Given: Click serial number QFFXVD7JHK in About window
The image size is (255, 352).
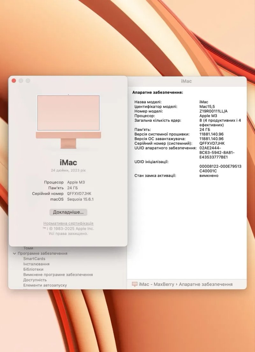Looking at the screenshot, I should pyautogui.click(x=79, y=194).
